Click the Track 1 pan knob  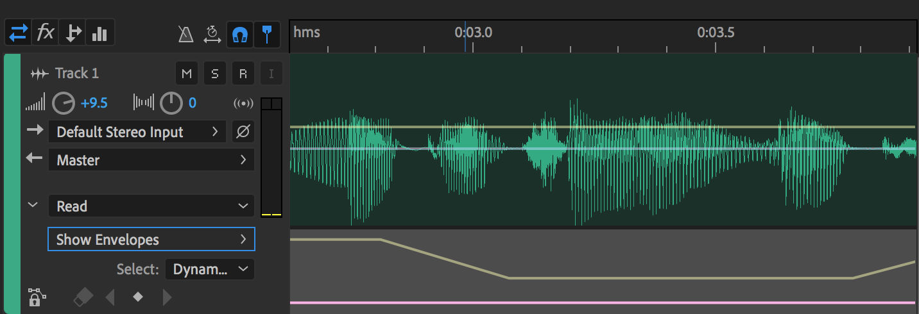171,103
